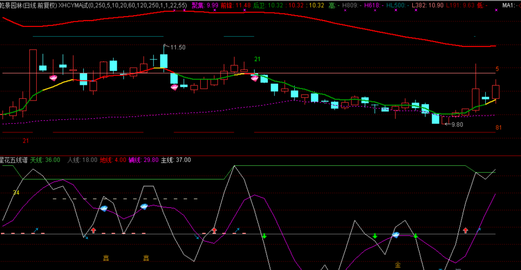This screenshot has height=270, width=521.
Task: Click the 人线: 18.00 readout
Action: (x=82, y=160)
